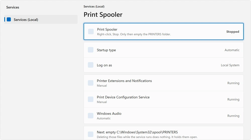Click Manual under Printer Extensions and Notifications
The width and height of the screenshot is (251, 140).
(x=102, y=86)
